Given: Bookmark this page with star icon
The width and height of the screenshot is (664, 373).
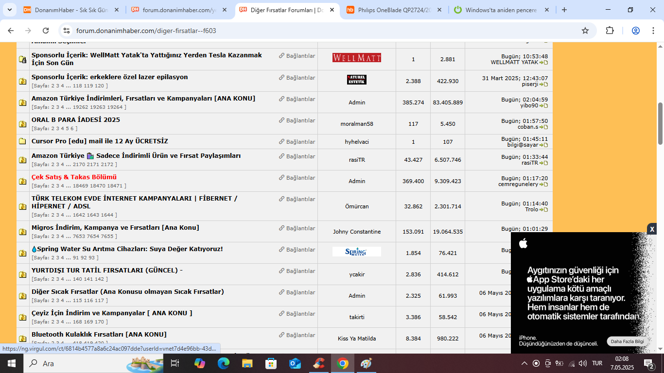Looking at the screenshot, I should point(585,31).
